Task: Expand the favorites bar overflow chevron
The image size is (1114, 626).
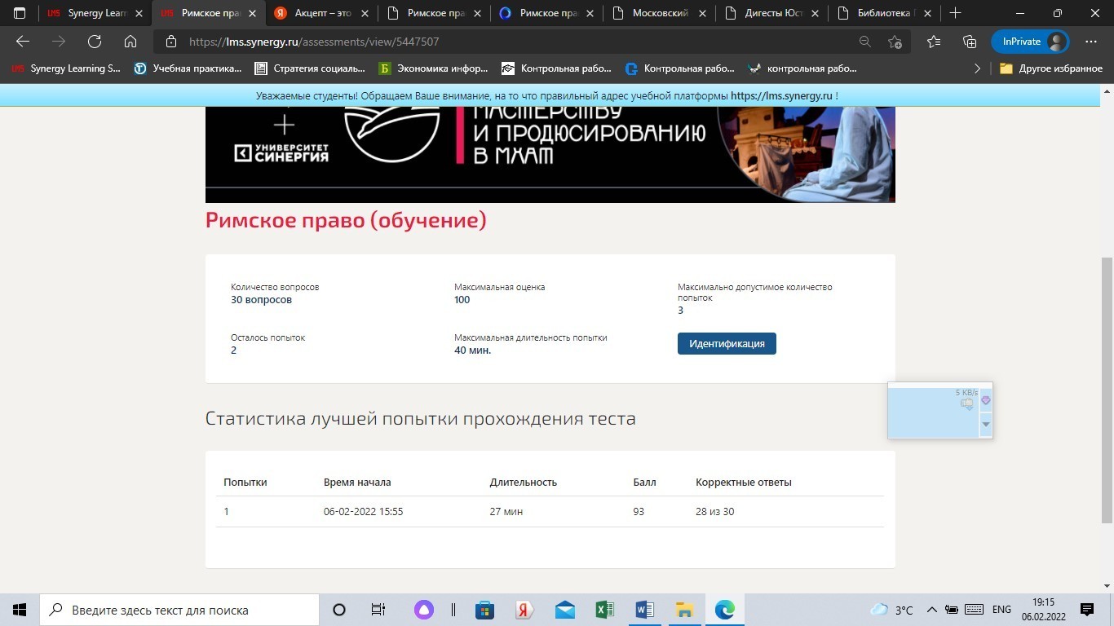Action: tap(977, 68)
